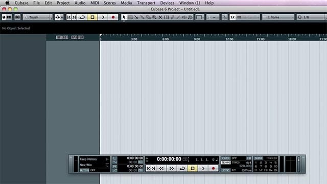The height and width of the screenshot is (184, 327).
Task: Toggle the metronome CLICK button
Action: tap(226, 158)
